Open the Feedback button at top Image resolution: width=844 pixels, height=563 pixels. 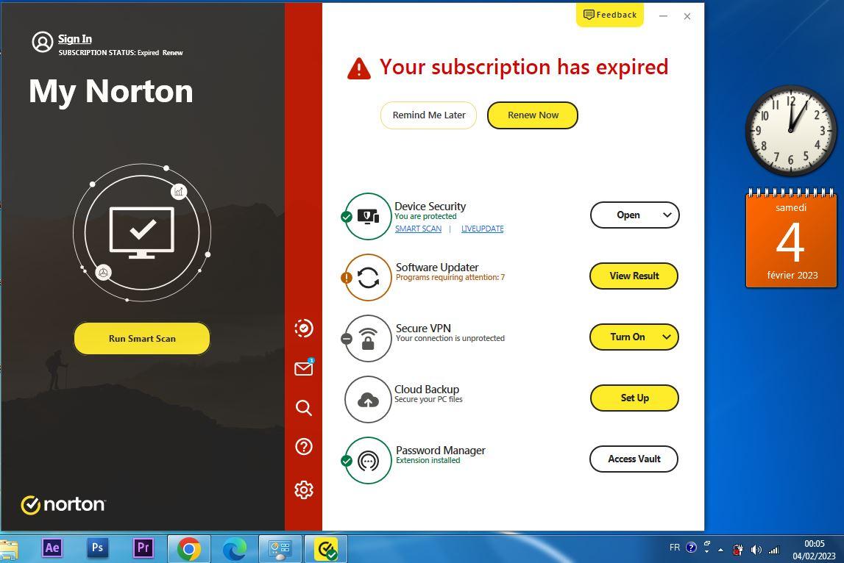tap(610, 15)
